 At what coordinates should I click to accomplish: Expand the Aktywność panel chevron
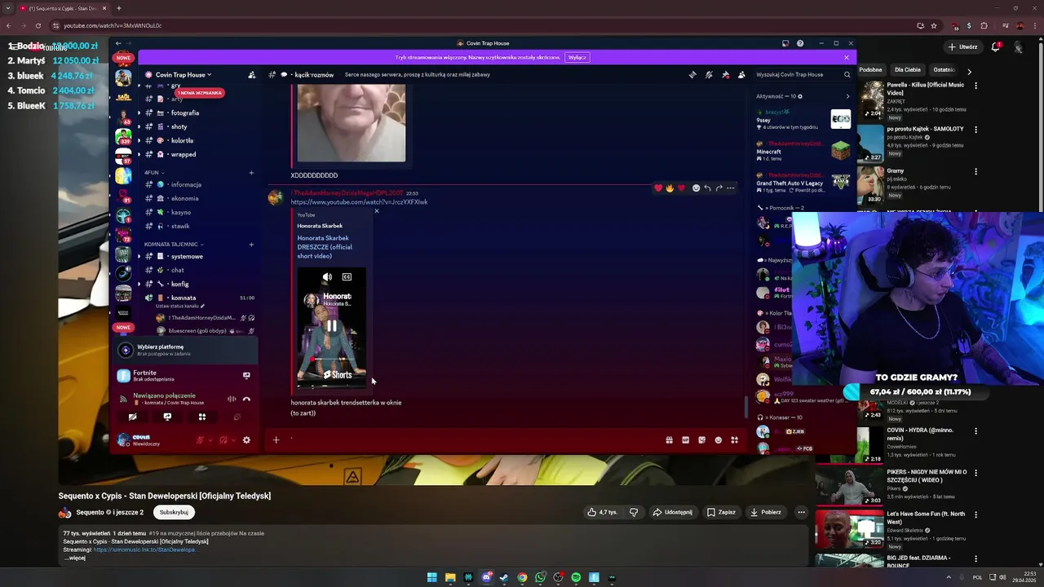847,96
